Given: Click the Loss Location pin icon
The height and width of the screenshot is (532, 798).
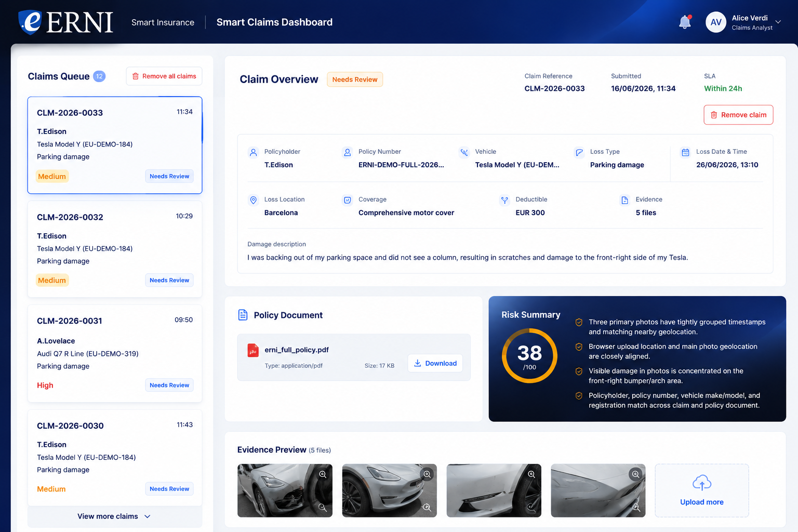Looking at the screenshot, I should point(254,200).
